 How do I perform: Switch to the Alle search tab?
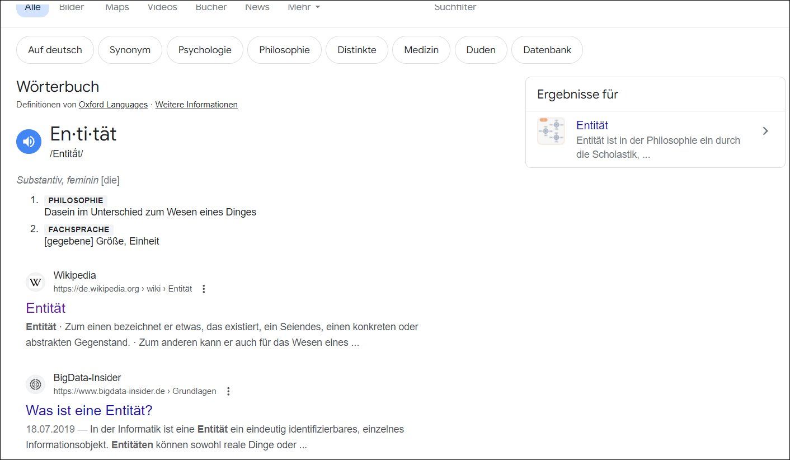click(32, 8)
